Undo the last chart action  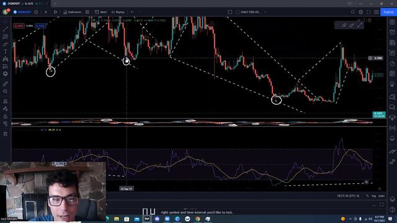(132, 12)
